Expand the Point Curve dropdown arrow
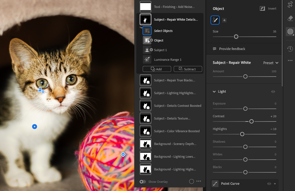 [275, 184]
